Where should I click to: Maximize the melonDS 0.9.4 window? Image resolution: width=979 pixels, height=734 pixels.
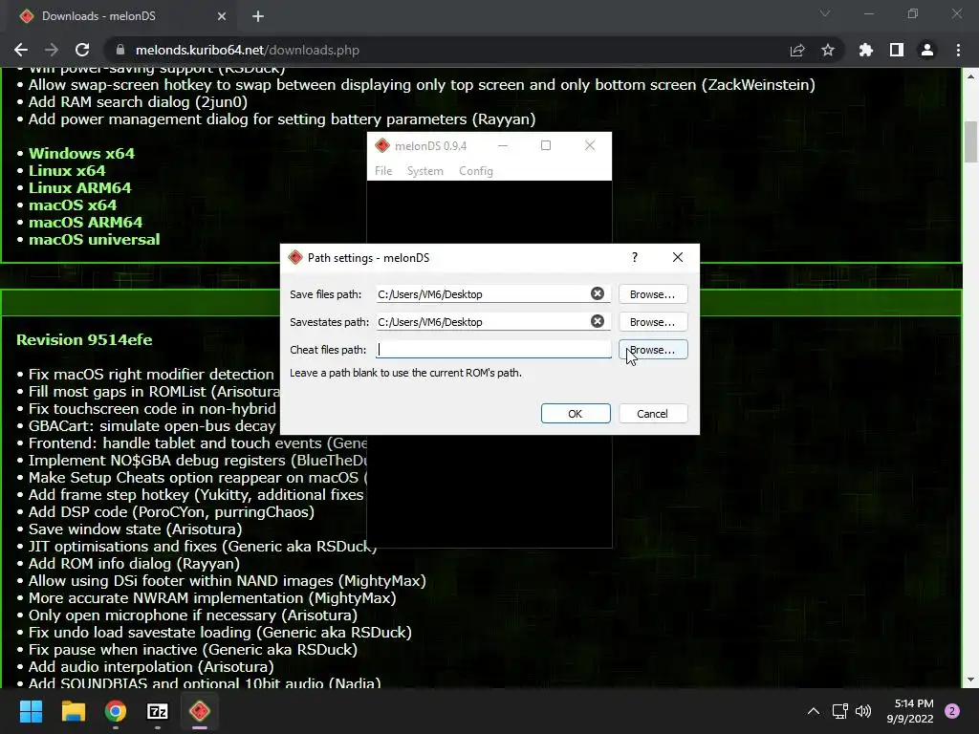pyautogui.click(x=546, y=145)
